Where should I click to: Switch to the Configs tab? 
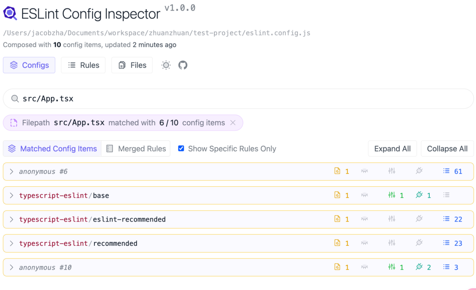pos(29,65)
